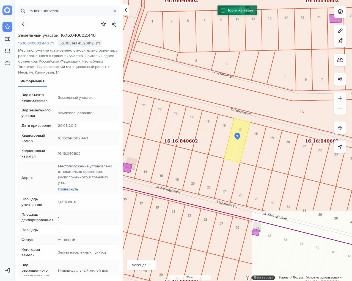
Task: Enable the Торги на карте checkbox
Action: tap(223, 10)
